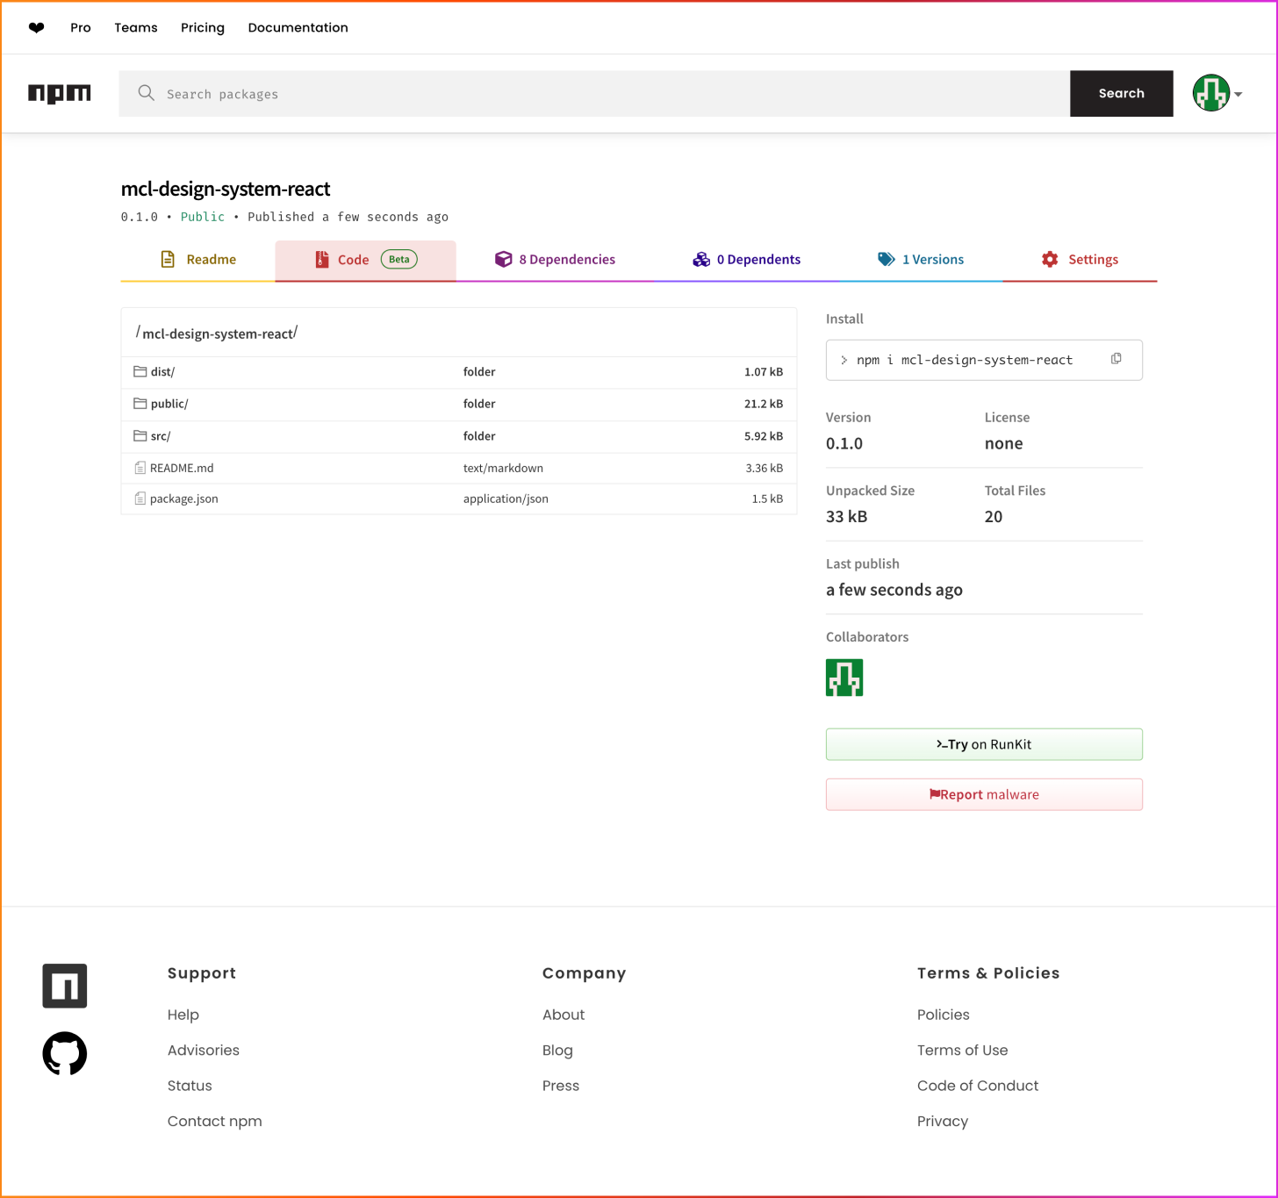Open Help link in Support footer
This screenshot has width=1278, height=1198.
point(183,1015)
